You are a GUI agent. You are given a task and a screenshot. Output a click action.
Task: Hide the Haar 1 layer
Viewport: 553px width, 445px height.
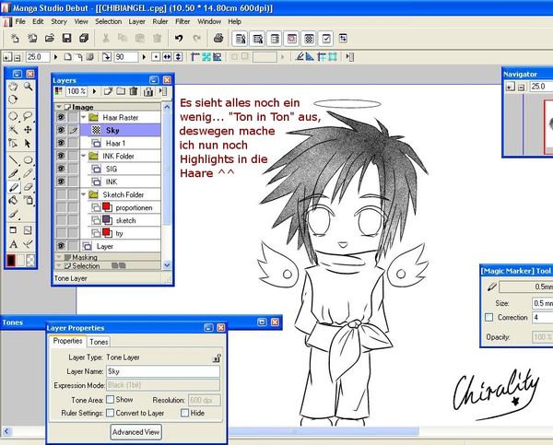(61, 143)
